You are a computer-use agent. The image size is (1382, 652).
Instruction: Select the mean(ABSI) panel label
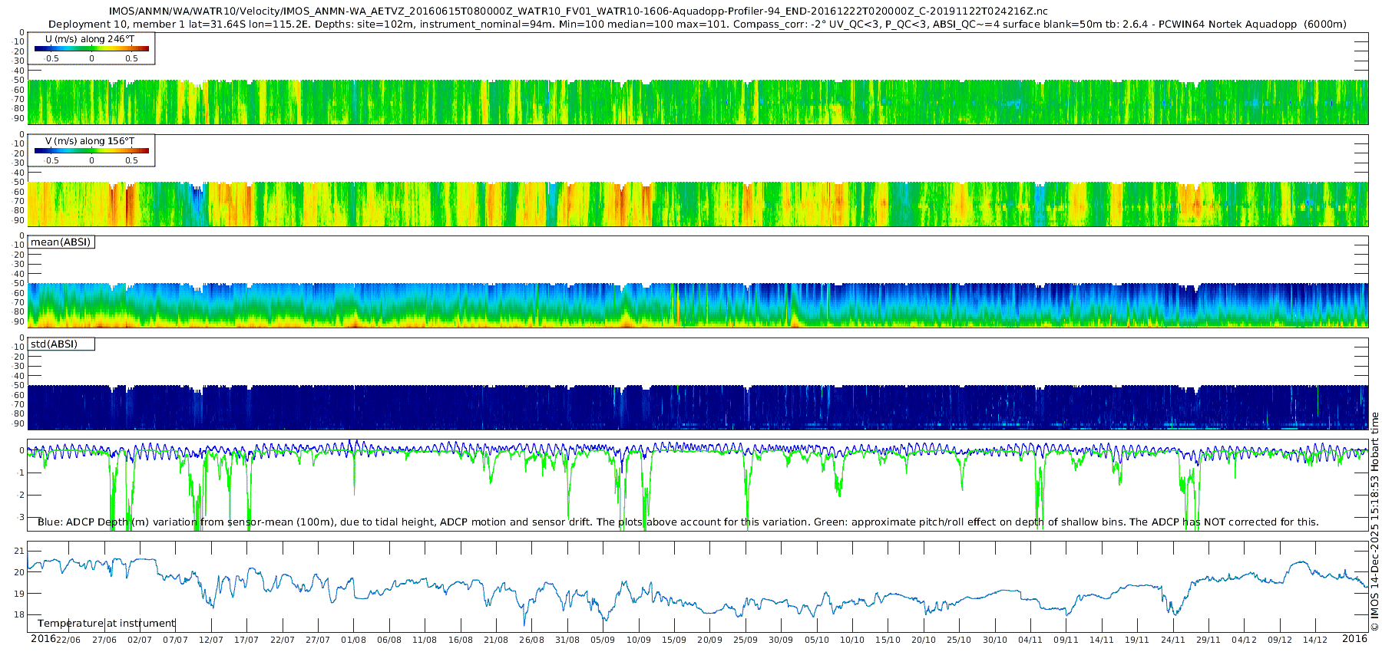[61, 242]
